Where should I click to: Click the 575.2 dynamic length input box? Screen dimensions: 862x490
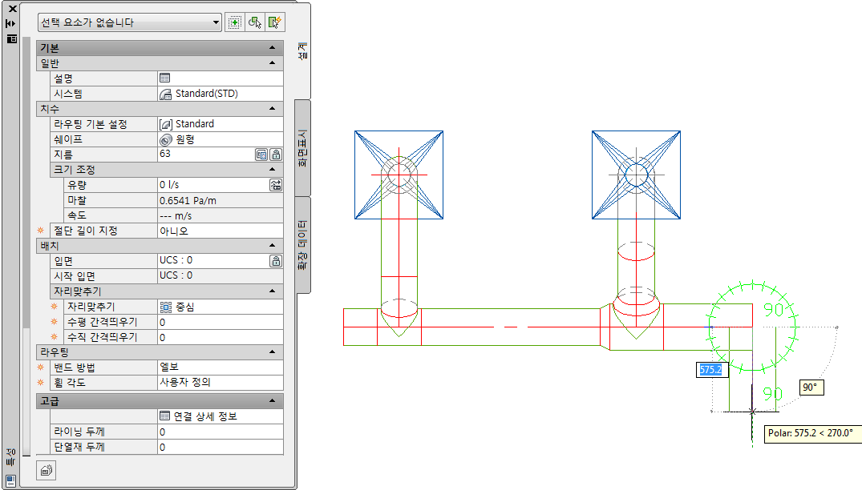tap(712, 370)
